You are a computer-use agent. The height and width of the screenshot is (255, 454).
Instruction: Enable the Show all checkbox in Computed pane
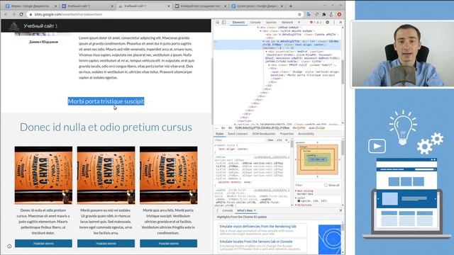(x=326, y=185)
